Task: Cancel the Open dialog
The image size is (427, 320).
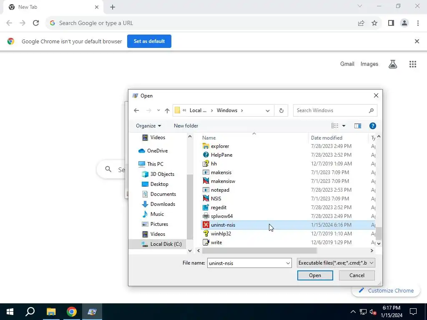Action: tap(357, 275)
